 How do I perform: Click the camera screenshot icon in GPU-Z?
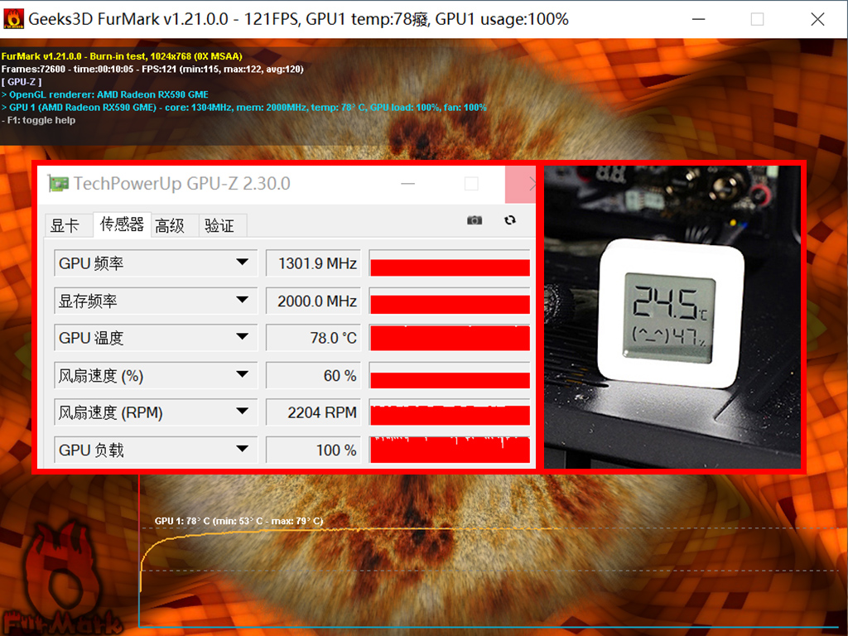coord(474,220)
